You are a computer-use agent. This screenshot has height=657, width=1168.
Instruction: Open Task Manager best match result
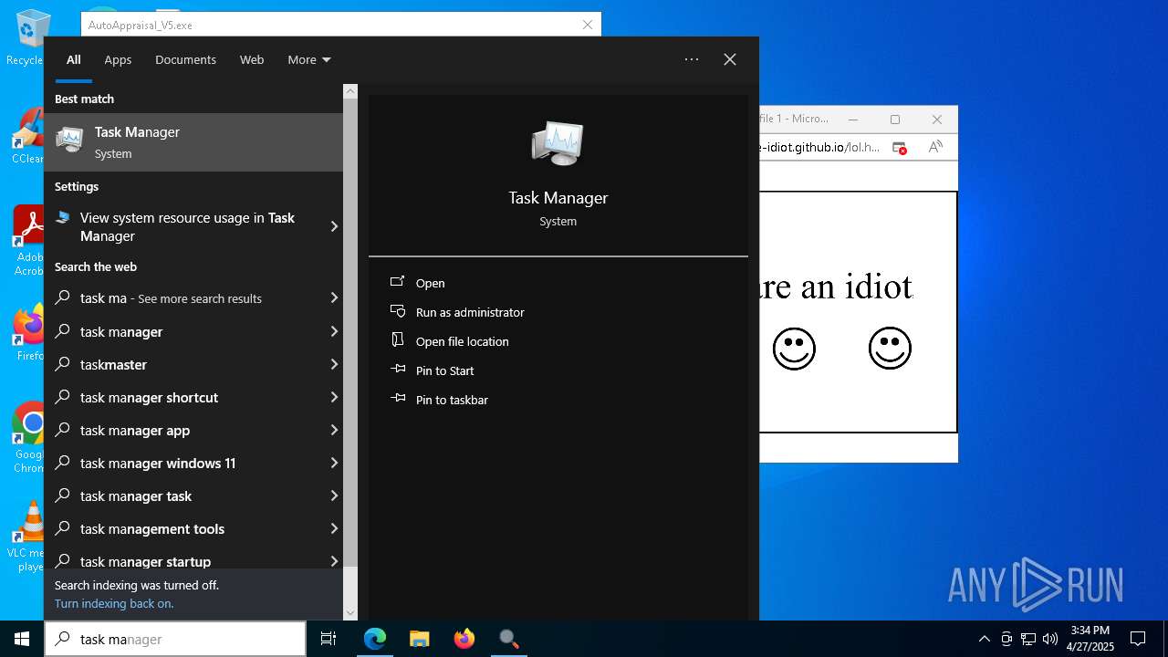click(x=193, y=142)
